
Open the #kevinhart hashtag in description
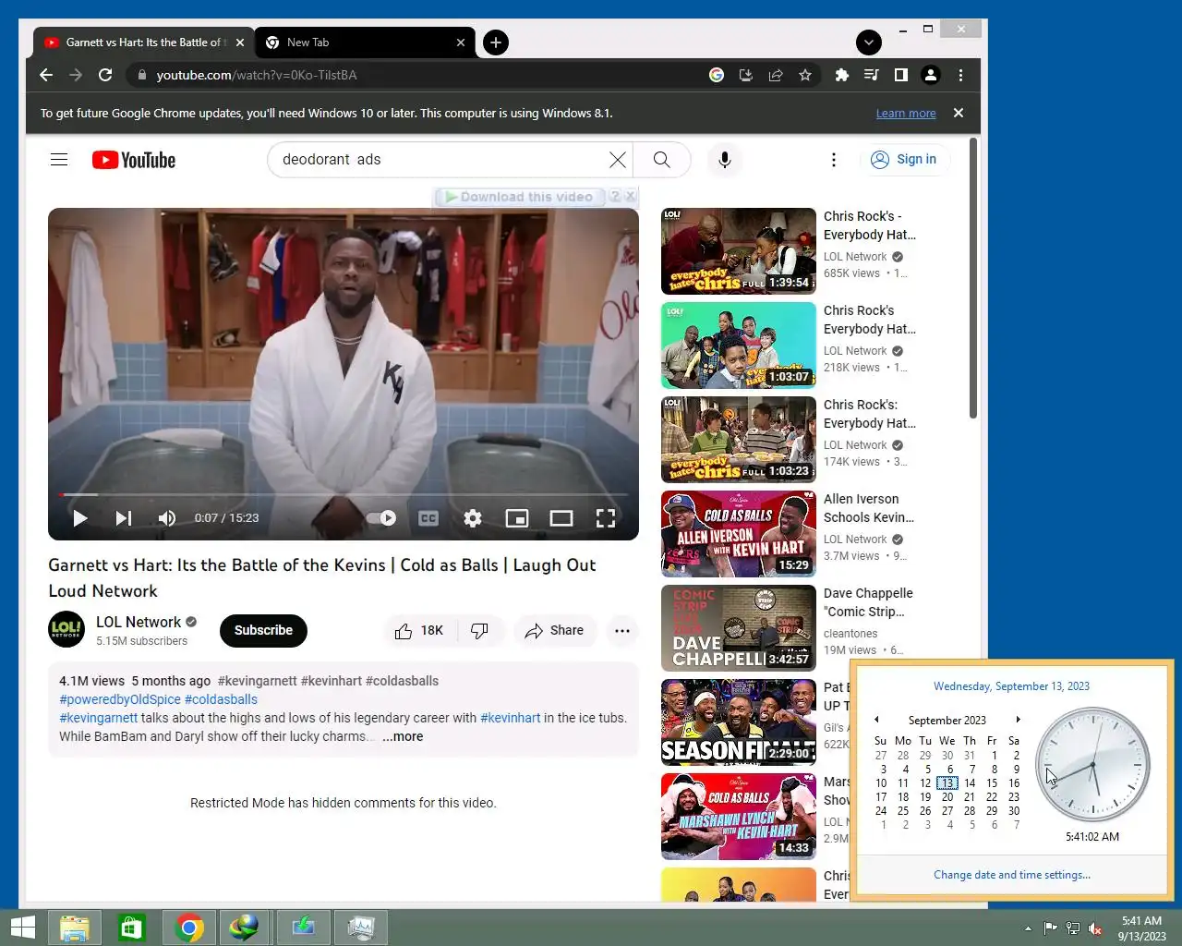coord(511,718)
